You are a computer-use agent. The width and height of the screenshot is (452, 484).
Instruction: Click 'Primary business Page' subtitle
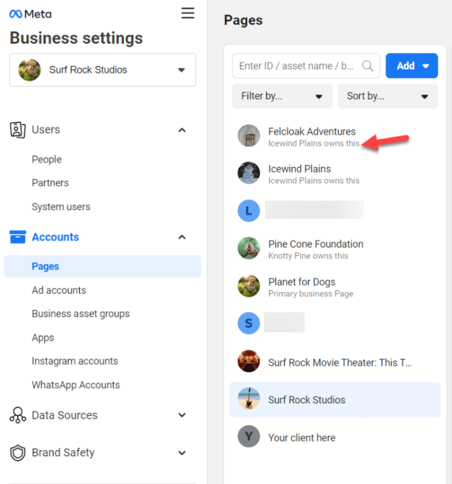(x=310, y=293)
